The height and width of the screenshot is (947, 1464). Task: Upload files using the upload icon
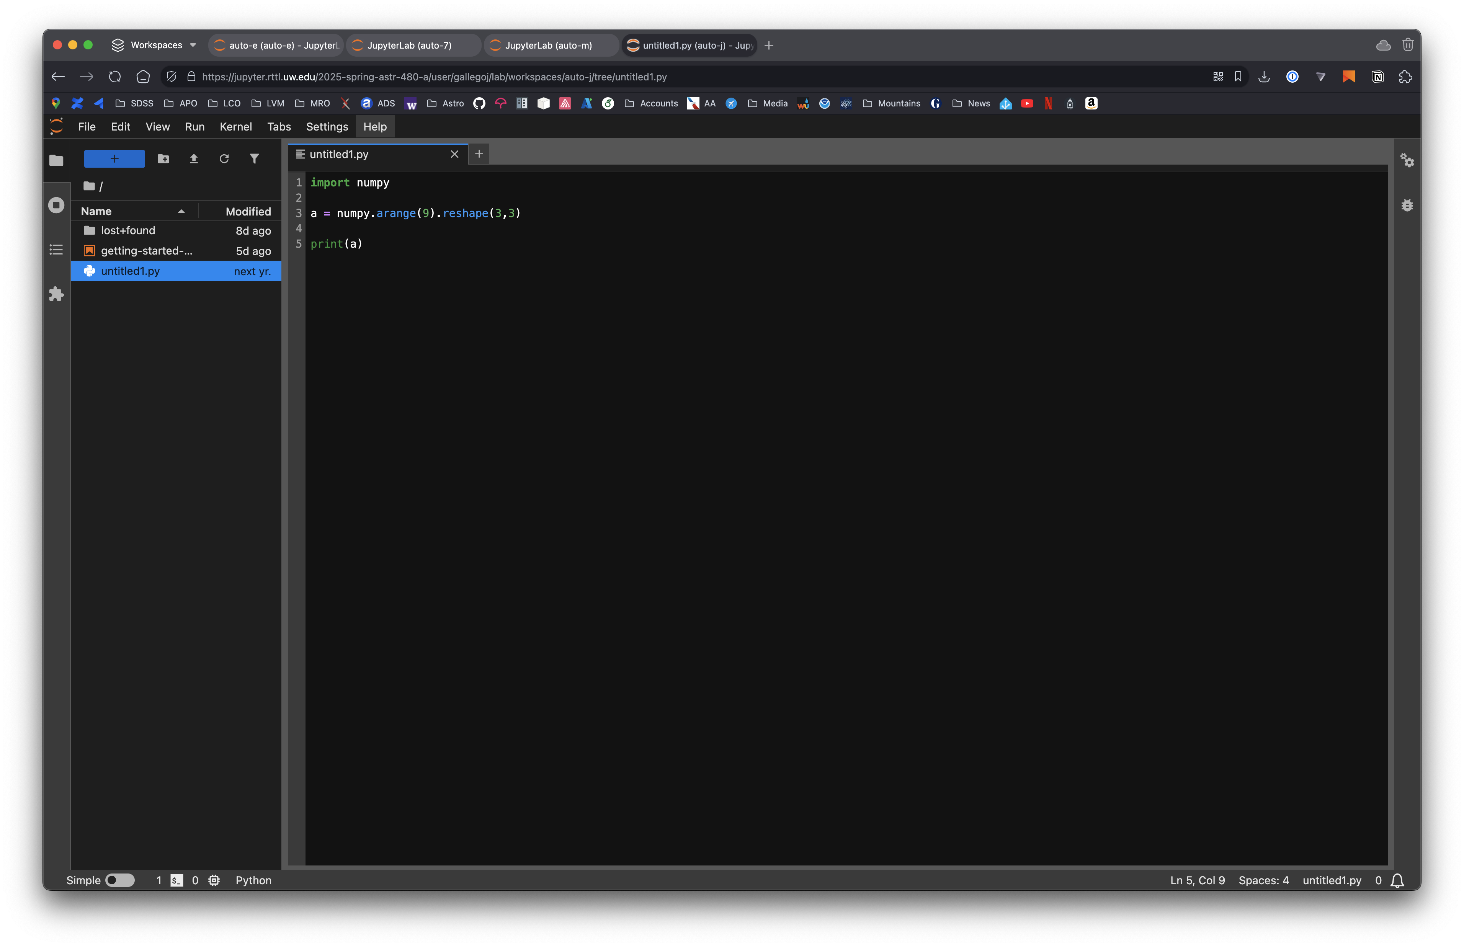(194, 158)
